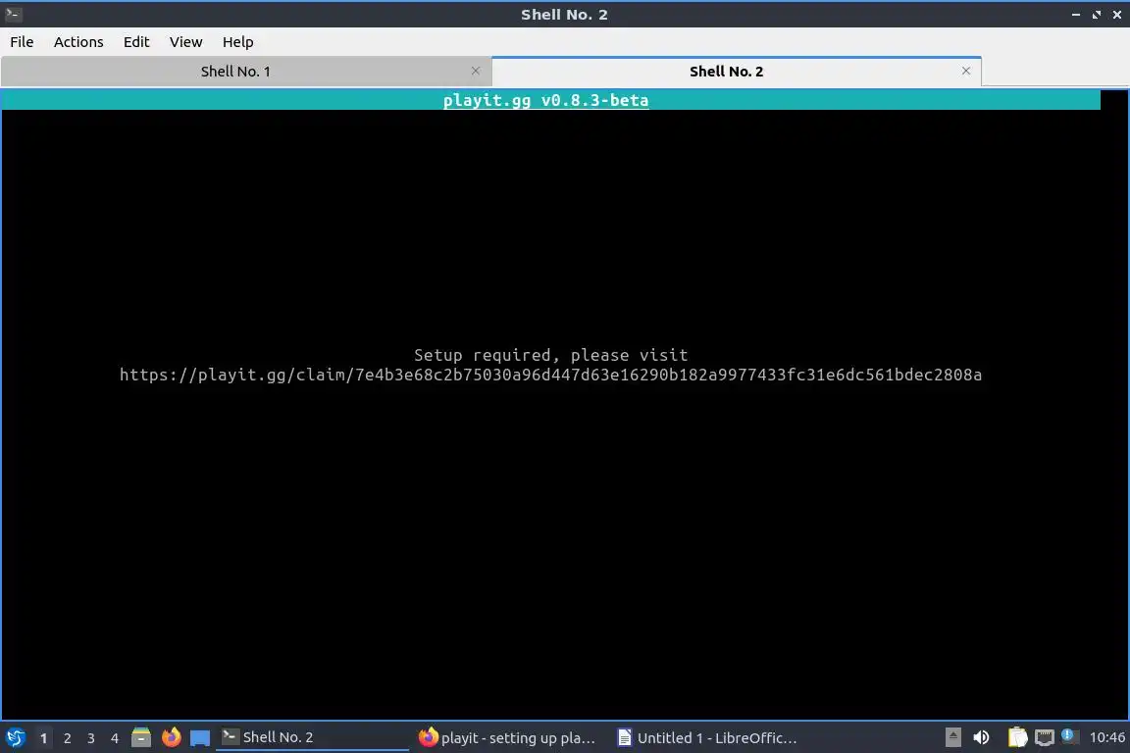1130x753 pixels.
Task: Open the File menu
Action: [22, 42]
